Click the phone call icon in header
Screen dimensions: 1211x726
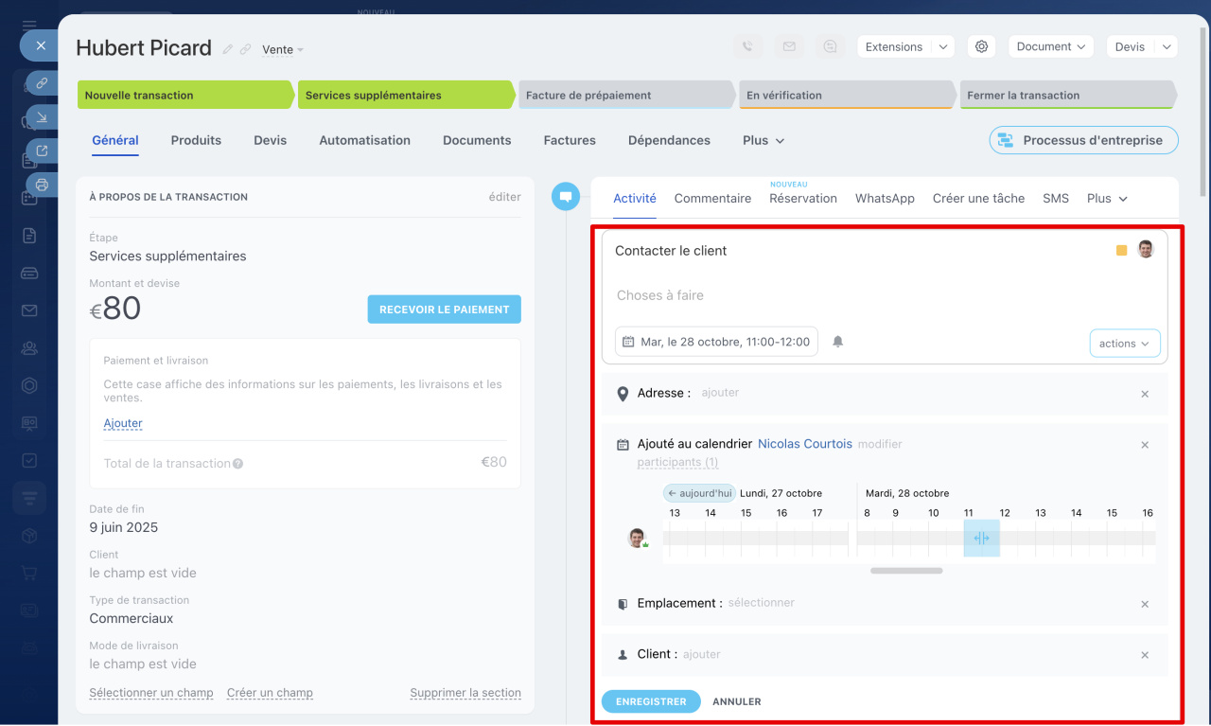[x=747, y=46]
